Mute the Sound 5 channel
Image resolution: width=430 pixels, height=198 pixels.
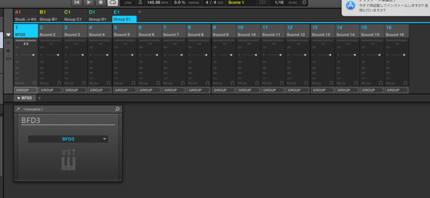[x=118, y=83]
